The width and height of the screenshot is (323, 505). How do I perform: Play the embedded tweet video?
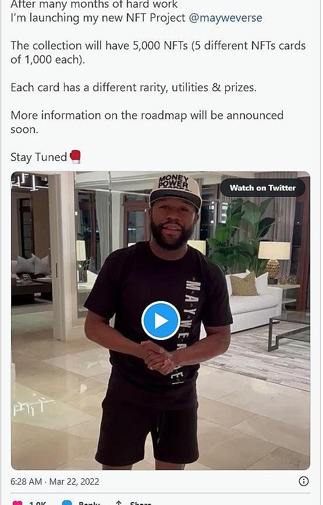pos(161,320)
